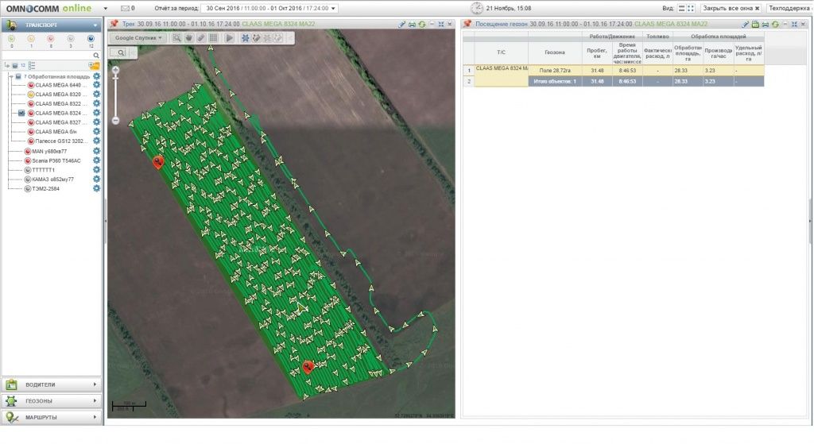Click the search magnifier in transport panel
The height and width of the screenshot is (444, 814).
coord(96,55)
